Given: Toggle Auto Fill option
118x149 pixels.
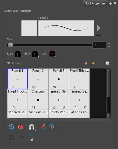Looking at the screenshot, I should (x=21, y=127).
